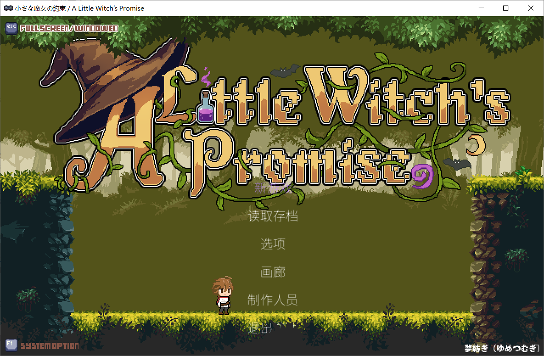
Task: Click the gamepad icon in the title bar
Action: tap(8, 8)
